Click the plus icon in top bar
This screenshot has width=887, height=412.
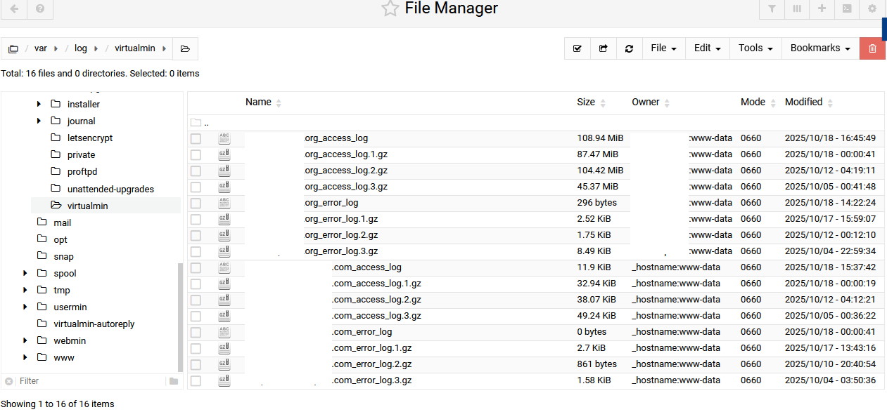822,9
